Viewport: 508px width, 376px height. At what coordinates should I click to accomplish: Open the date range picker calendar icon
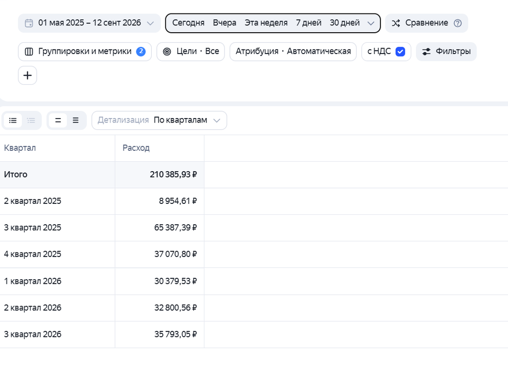pyautogui.click(x=29, y=23)
